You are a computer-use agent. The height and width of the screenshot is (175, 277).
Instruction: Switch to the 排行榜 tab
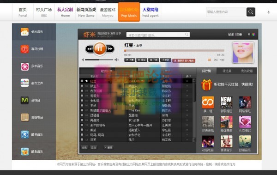pyautogui.click(x=206, y=71)
